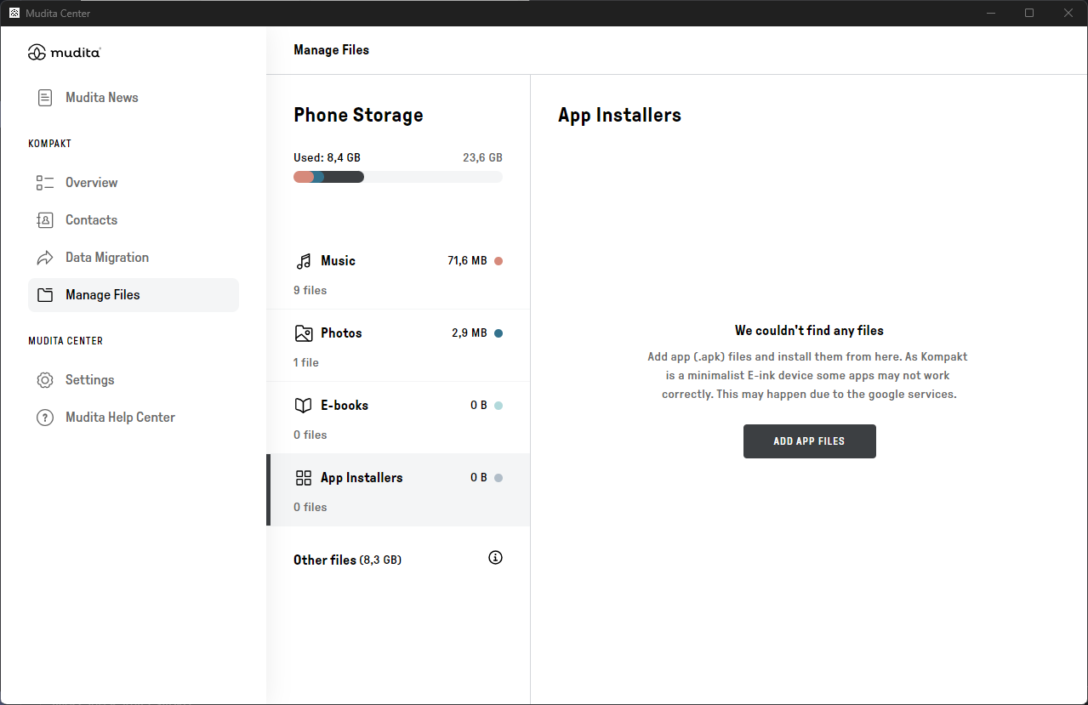Click the App Installers grid icon
The image size is (1088, 705).
pyautogui.click(x=304, y=478)
